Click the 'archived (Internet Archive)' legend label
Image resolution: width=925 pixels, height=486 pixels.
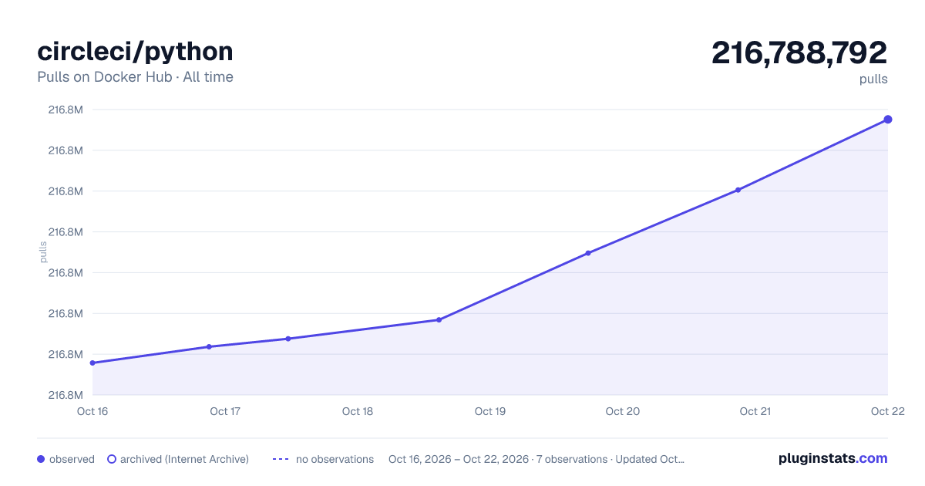pos(184,459)
